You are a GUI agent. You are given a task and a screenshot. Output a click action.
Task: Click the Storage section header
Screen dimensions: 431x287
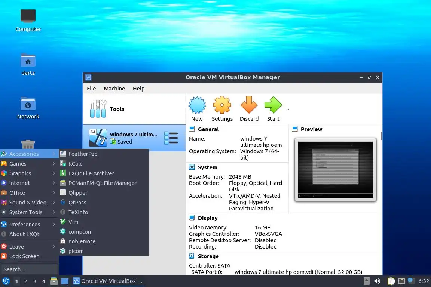208,256
